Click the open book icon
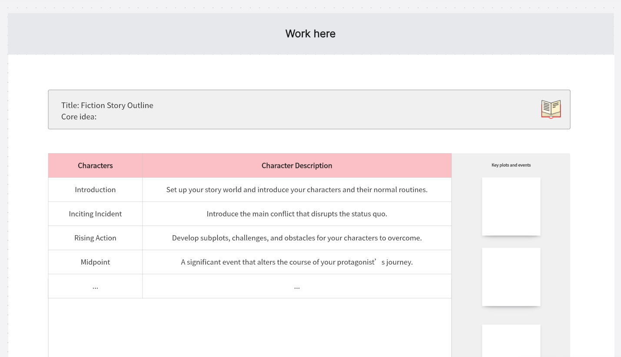621x357 pixels. tap(551, 109)
